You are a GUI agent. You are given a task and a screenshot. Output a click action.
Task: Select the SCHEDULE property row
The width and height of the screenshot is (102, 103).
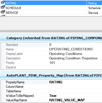click(51, 8)
